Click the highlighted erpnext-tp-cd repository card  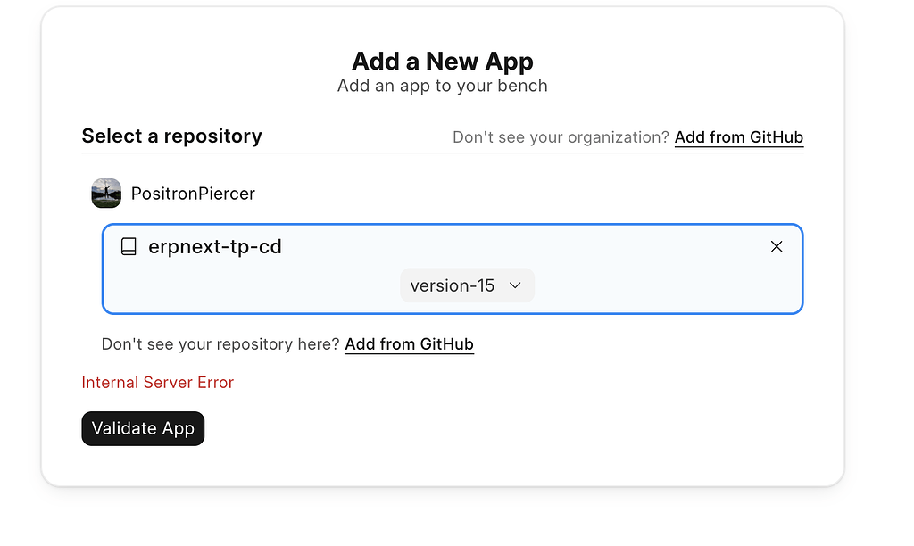pos(453,269)
